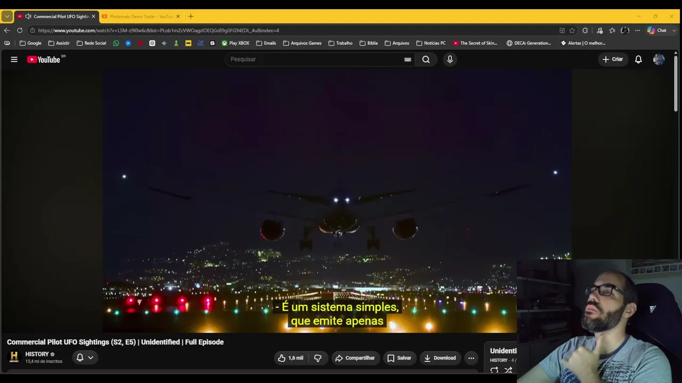Open the yellow card bookmark icon
Image resolution: width=682 pixels, height=383 pixels.
point(188,43)
